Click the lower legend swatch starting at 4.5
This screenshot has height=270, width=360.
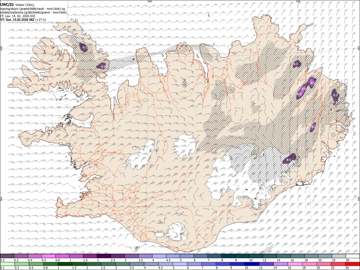coord(165,264)
